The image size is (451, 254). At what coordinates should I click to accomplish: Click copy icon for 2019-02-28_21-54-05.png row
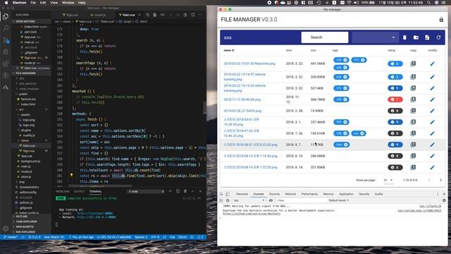[x=413, y=111]
